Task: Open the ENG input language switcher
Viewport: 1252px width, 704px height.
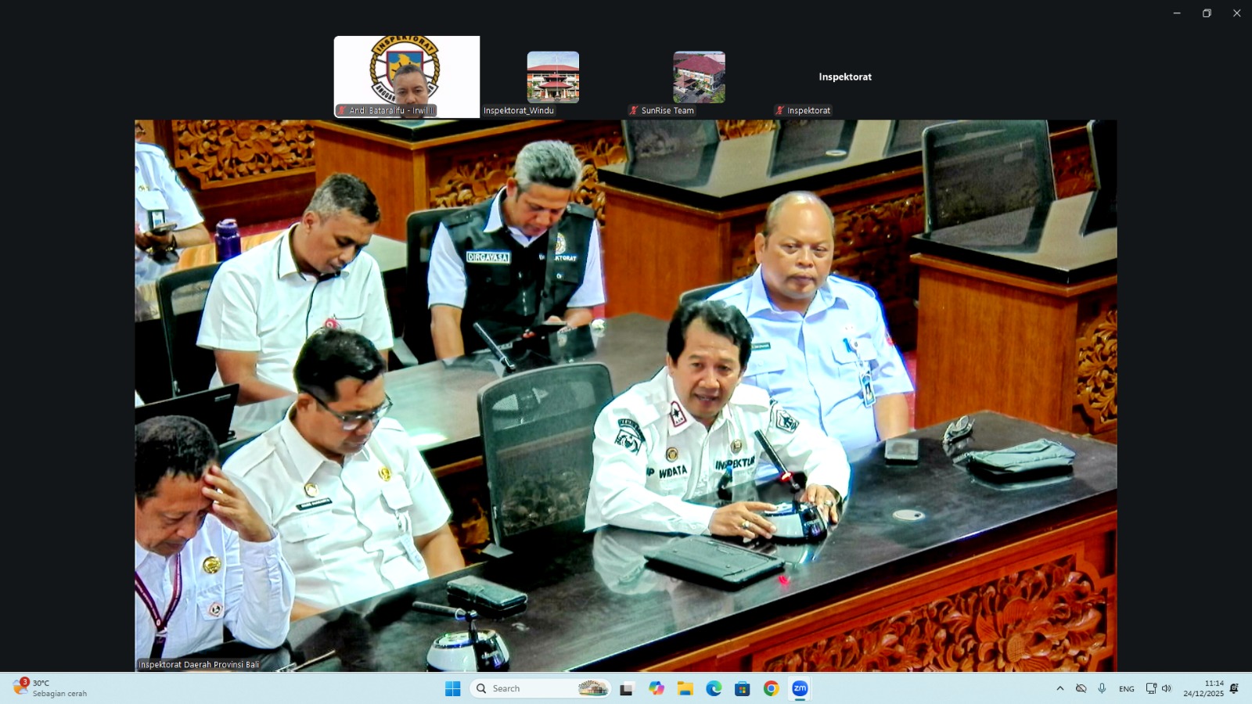Action: click(x=1126, y=688)
